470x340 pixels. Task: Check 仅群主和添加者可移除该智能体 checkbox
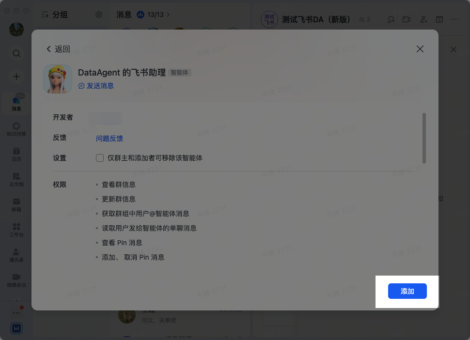click(x=100, y=158)
